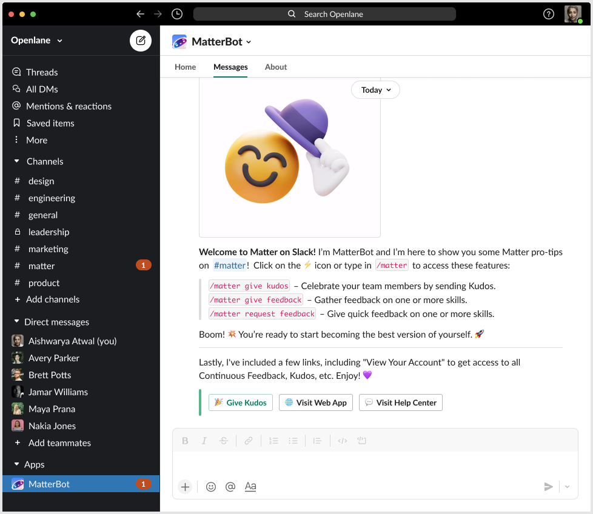Collapse the Direct messages section
The height and width of the screenshot is (514, 593).
16,322
